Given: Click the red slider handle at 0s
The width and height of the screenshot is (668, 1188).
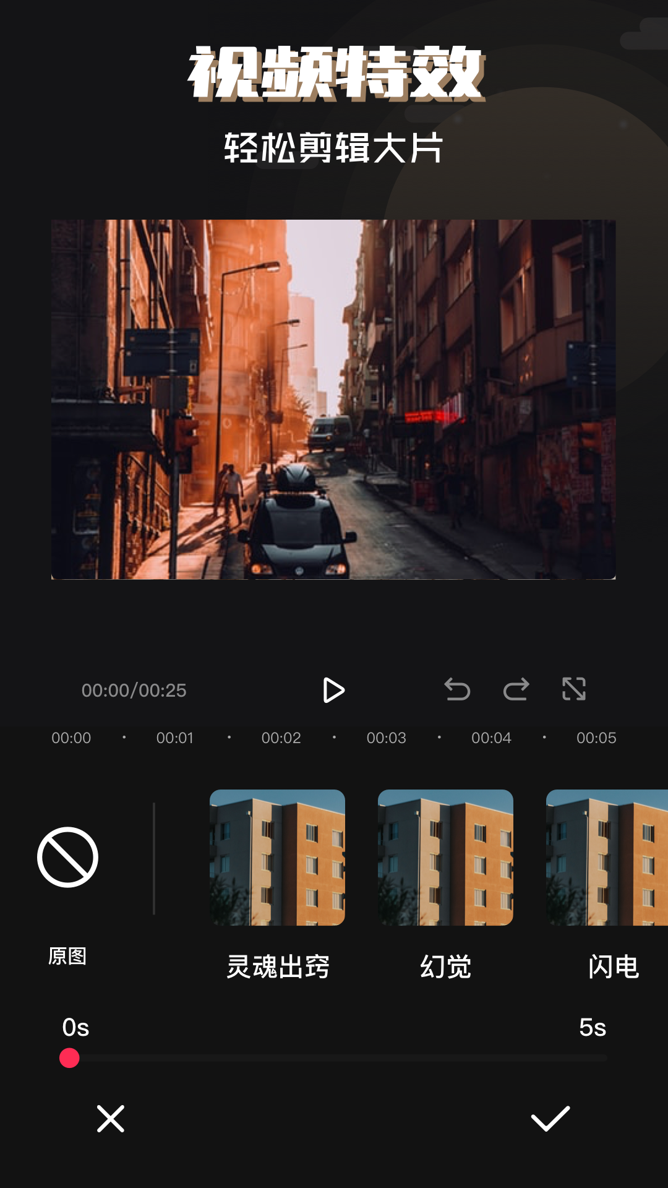Looking at the screenshot, I should click(x=69, y=1058).
